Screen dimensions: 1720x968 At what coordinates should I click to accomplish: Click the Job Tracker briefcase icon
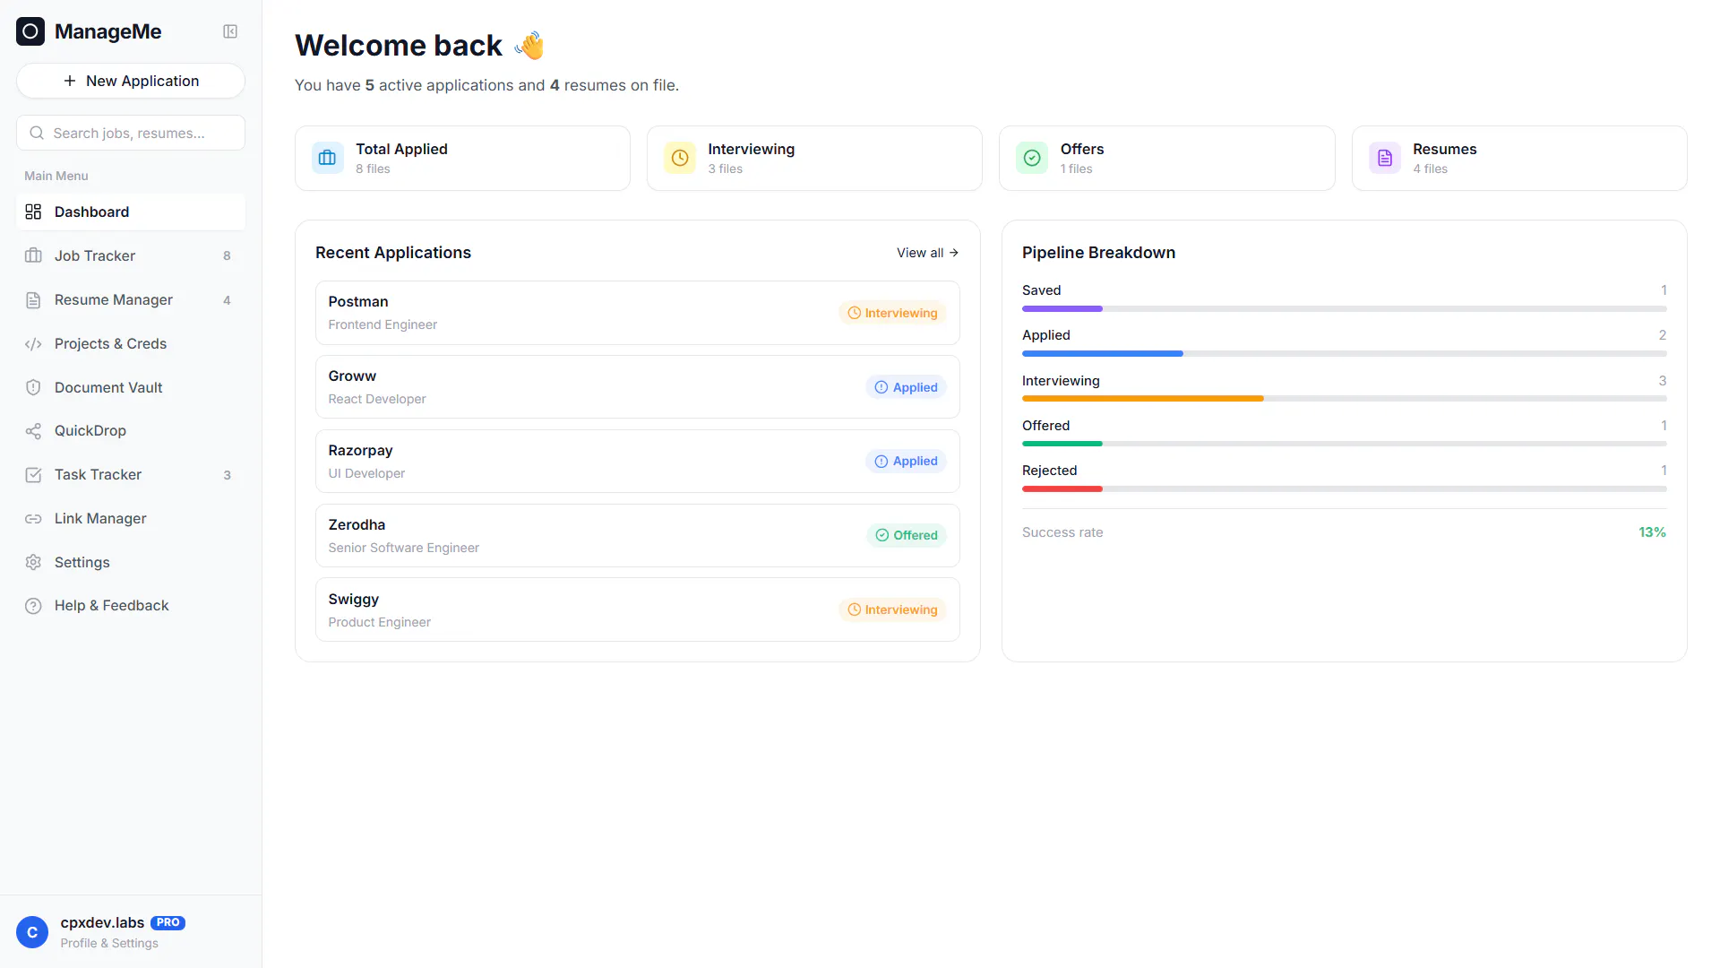(33, 255)
